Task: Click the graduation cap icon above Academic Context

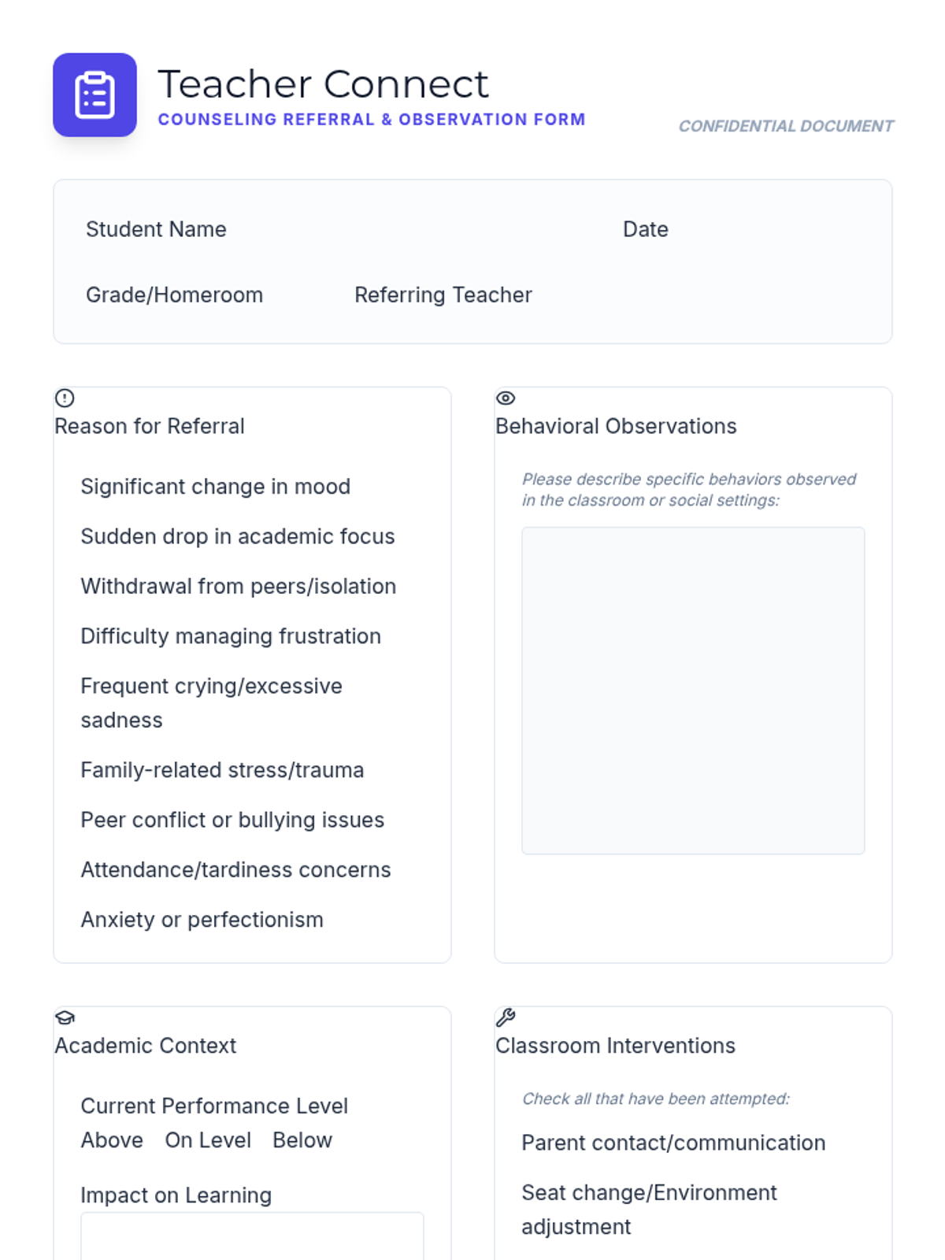Action: click(65, 1017)
